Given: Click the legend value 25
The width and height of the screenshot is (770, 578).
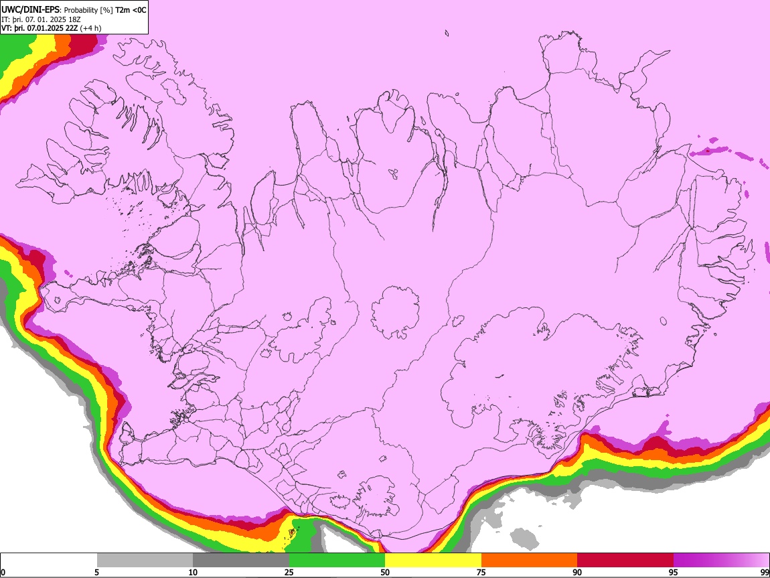Looking at the screenshot, I should pyautogui.click(x=289, y=572).
